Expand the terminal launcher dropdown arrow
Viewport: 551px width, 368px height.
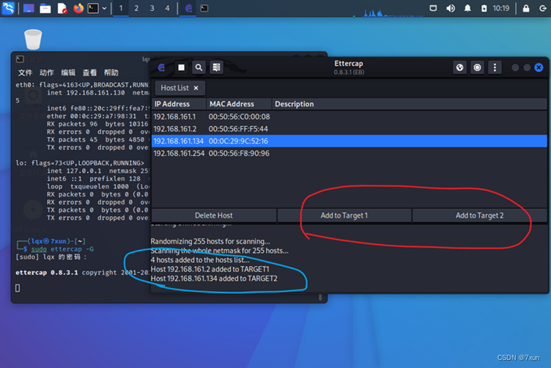point(104,8)
